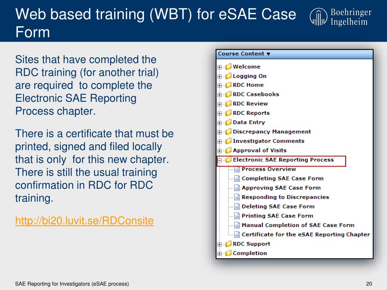
Task: Select Electronic SAE Reporting Process label
Action: click(283, 160)
